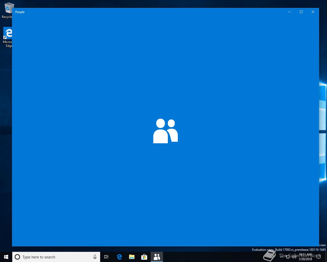Show hidden system tray icons
The width and height of the screenshot is (327, 262).
282,257
